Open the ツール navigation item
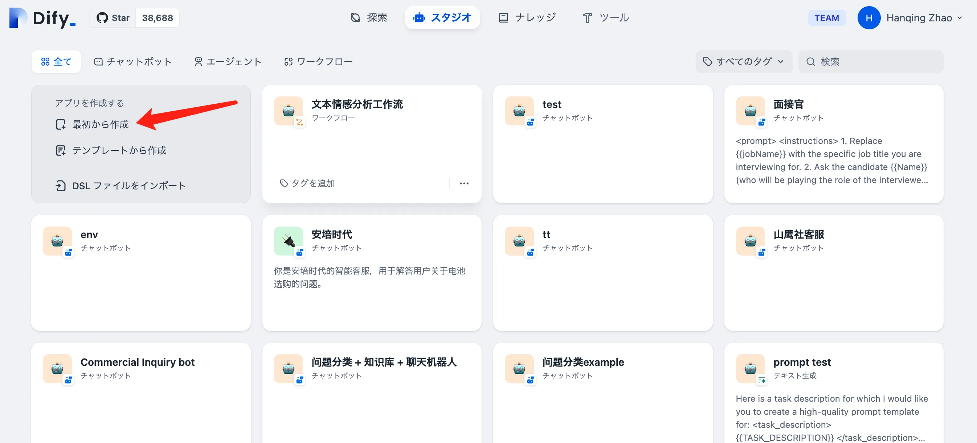 [x=606, y=18]
